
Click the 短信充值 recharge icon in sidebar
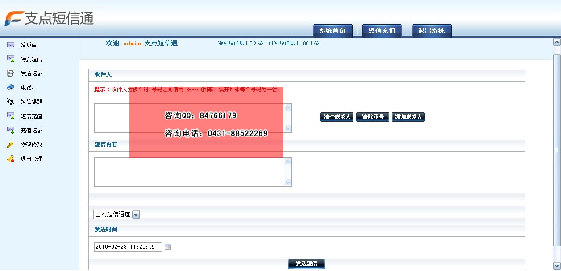coord(10,116)
